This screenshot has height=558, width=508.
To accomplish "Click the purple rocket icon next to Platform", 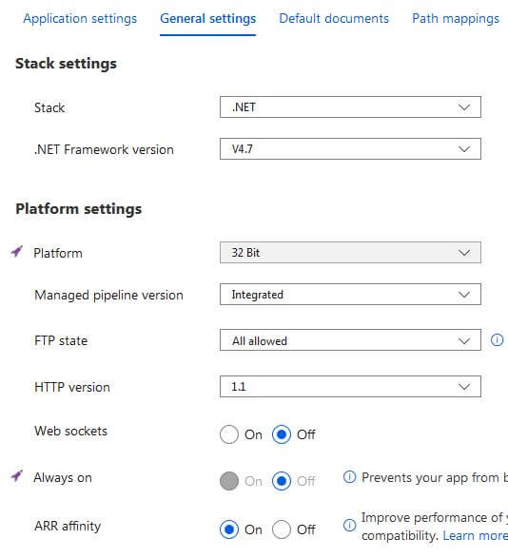I will (17, 251).
